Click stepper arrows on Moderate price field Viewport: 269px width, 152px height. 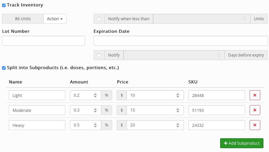178,110
